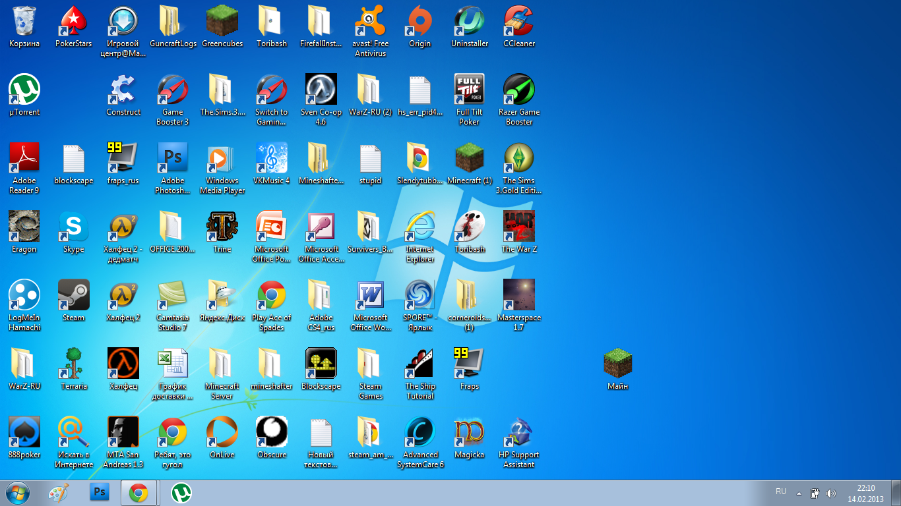Launch the Adobe Photosh... desktop shortcut

coord(173,158)
